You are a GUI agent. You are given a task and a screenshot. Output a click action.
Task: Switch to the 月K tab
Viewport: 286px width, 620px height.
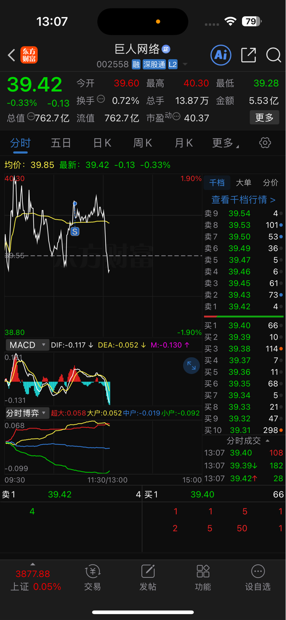pos(184,143)
